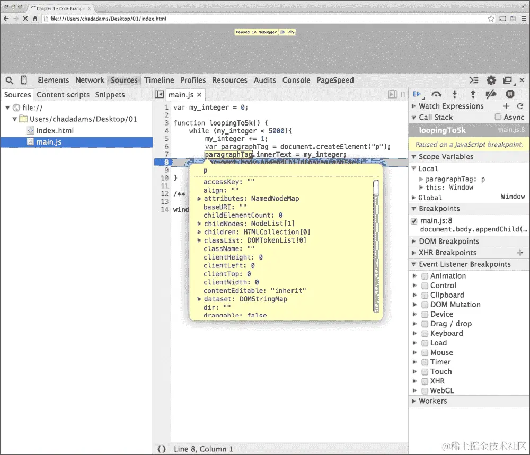Uncheck the main.js:8 breakpoint
Image resolution: width=530 pixels, height=455 pixels.
(414, 221)
